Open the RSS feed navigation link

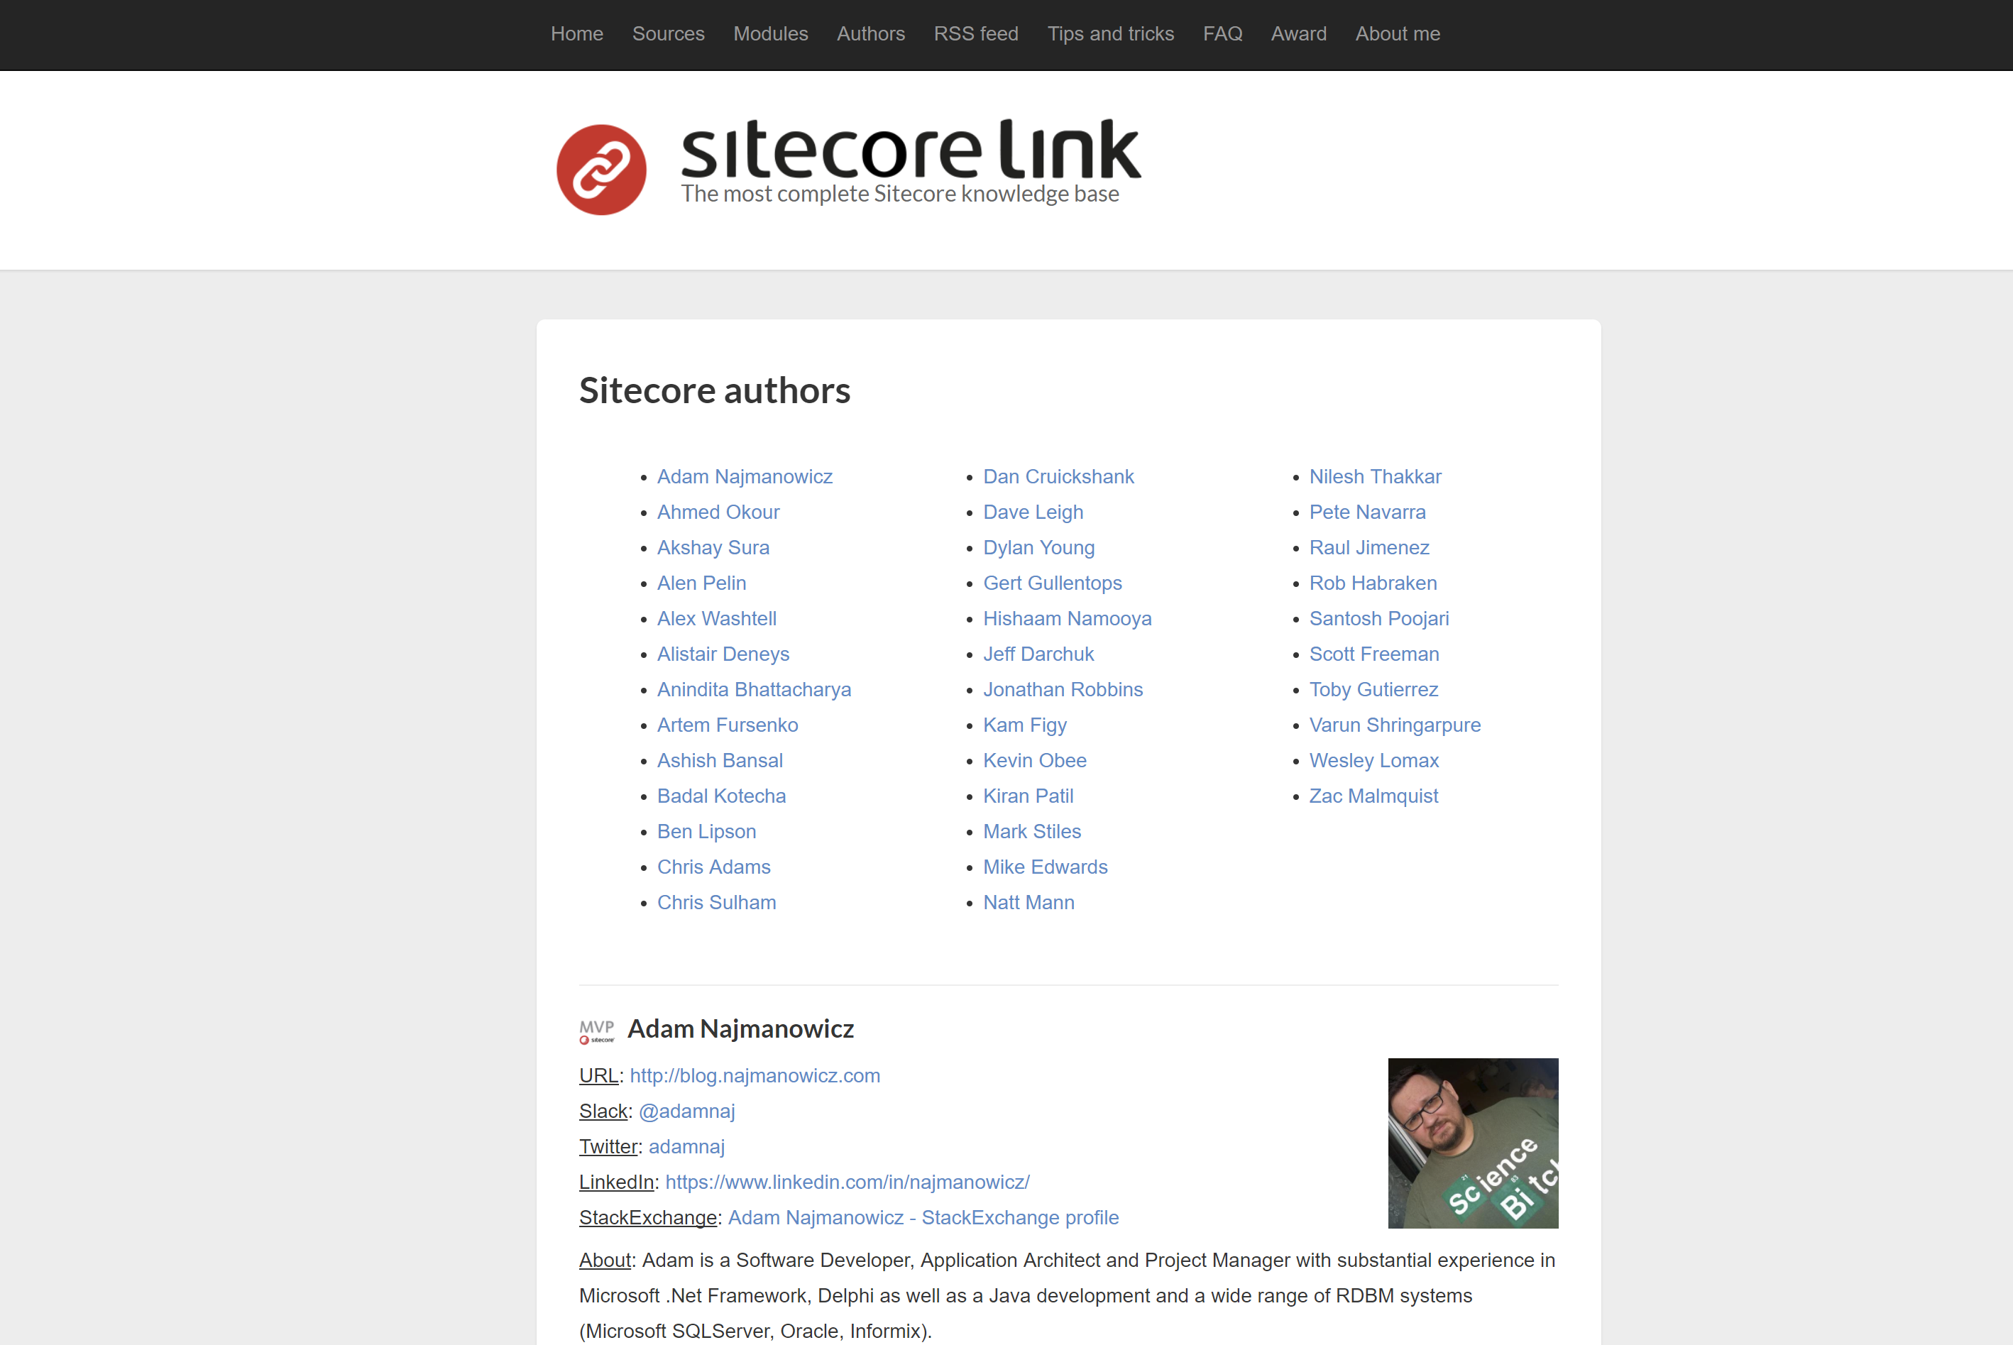point(975,34)
